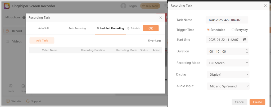Image resolution: width=271 pixels, height=107 pixels.
Task: Click the Duration time field
Action: click(x=228, y=51)
